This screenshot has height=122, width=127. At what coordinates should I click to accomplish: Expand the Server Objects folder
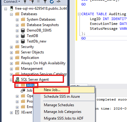(11, 53)
